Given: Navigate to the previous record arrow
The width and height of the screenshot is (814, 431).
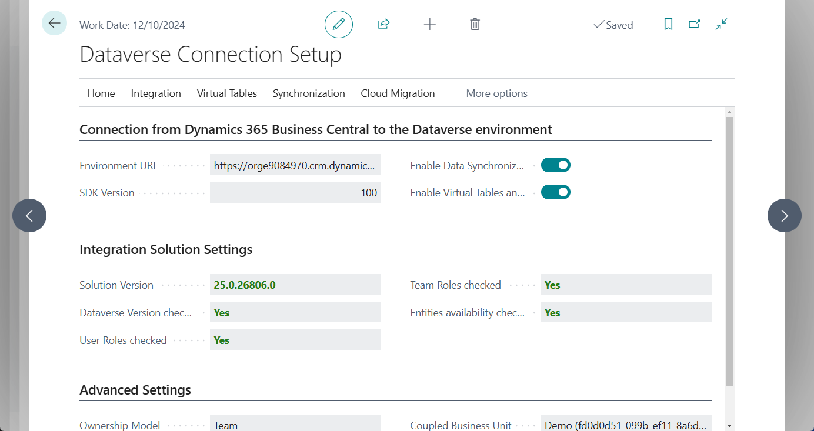Looking at the screenshot, I should [x=29, y=215].
